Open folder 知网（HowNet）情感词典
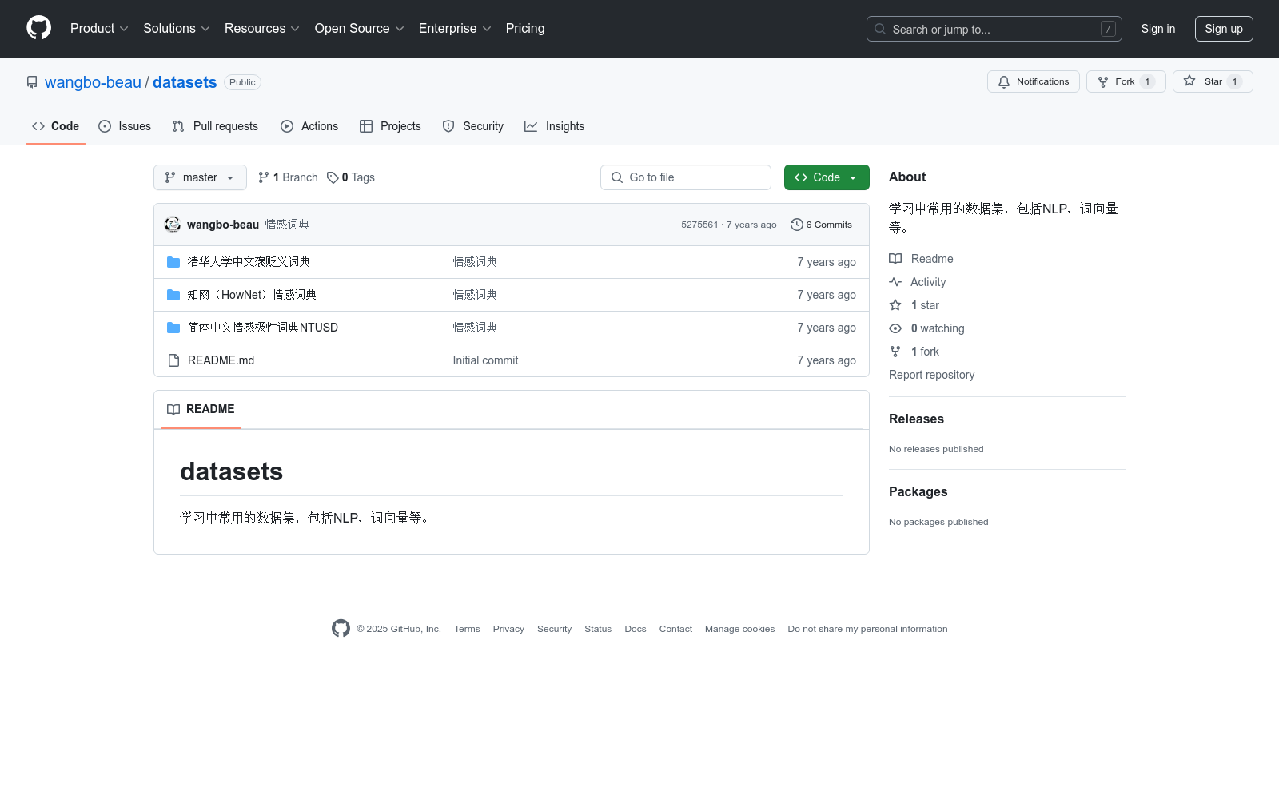The width and height of the screenshot is (1279, 799). (252, 295)
